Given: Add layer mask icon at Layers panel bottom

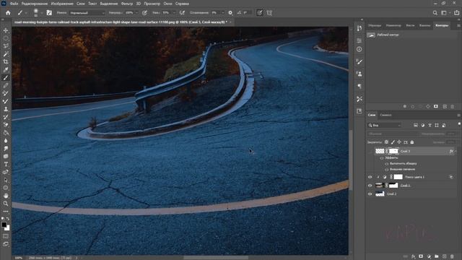Looking at the screenshot, I should [421, 256].
